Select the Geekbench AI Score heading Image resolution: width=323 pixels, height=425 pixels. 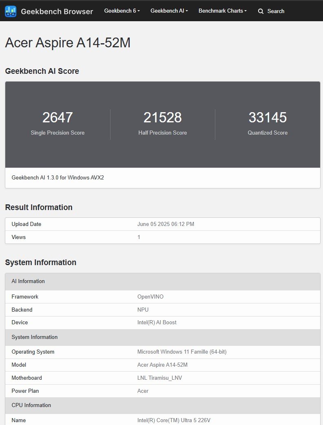(42, 71)
